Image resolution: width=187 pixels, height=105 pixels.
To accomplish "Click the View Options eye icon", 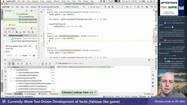I will point(33,32).
